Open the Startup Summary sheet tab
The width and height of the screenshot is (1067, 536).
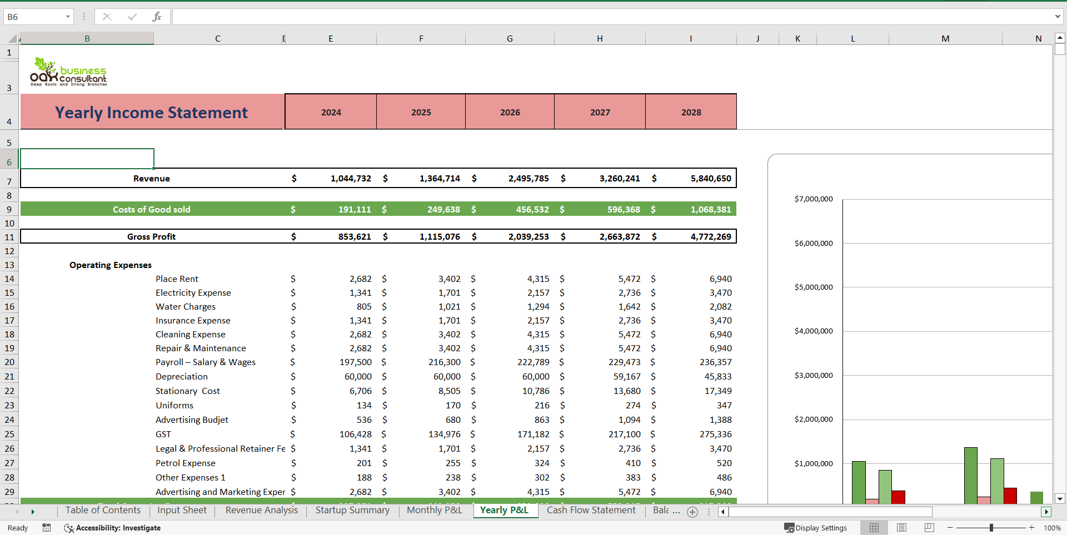click(x=352, y=510)
